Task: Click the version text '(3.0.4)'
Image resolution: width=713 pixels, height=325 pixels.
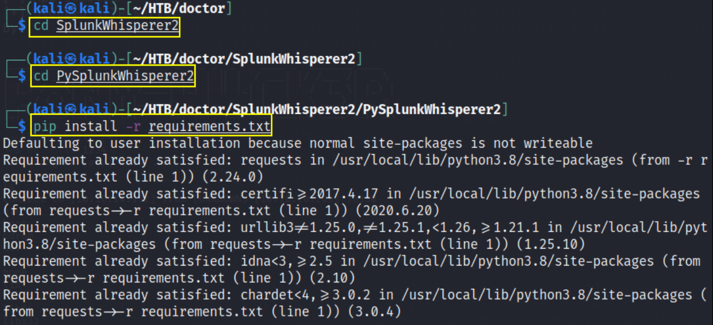Action: (x=374, y=312)
